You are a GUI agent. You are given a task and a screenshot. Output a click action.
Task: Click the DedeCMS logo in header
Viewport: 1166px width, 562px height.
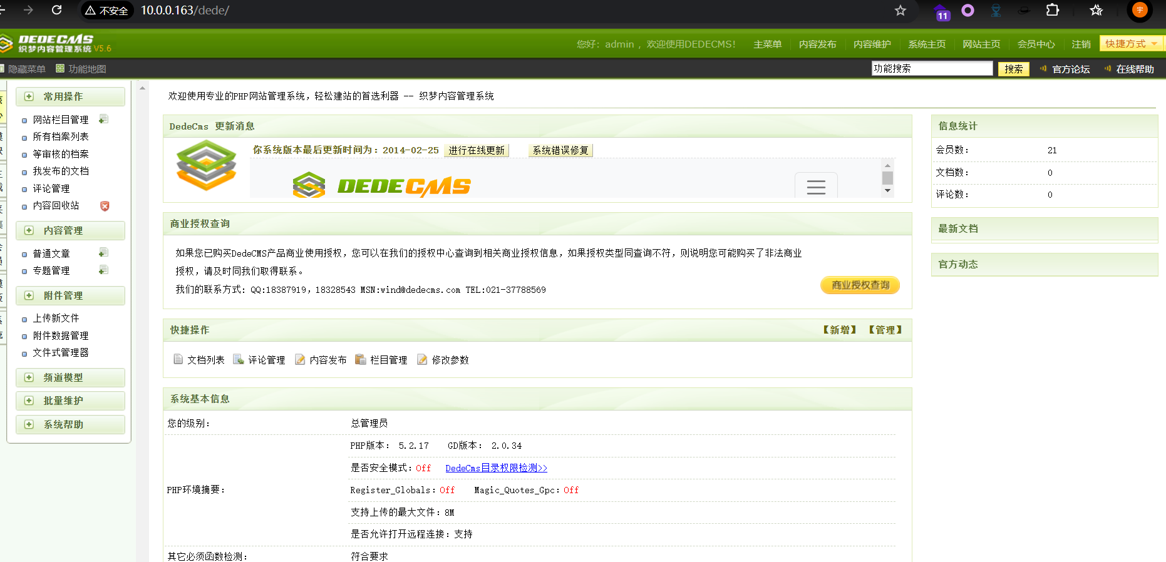pos(55,43)
